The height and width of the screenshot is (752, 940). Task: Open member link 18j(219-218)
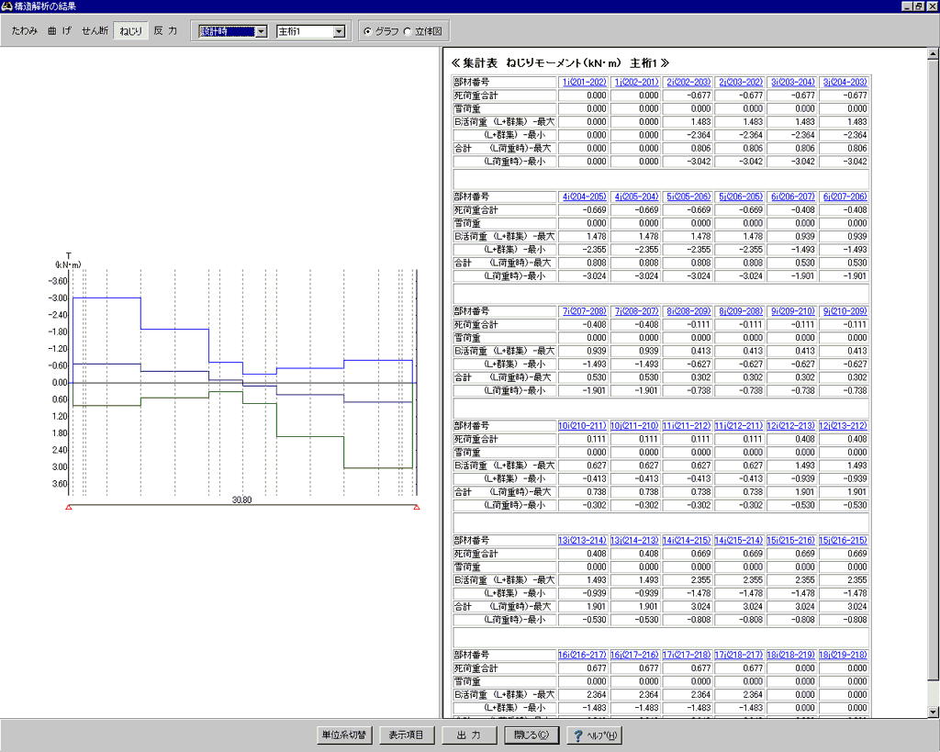(845, 655)
